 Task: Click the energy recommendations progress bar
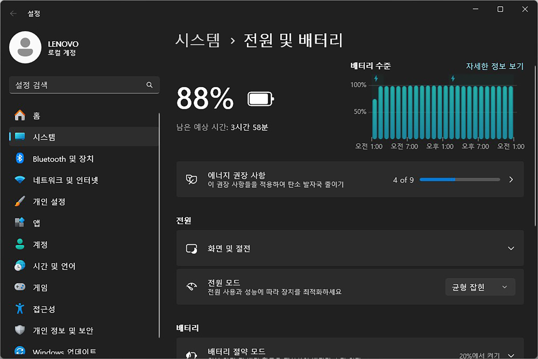pyautogui.click(x=459, y=180)
